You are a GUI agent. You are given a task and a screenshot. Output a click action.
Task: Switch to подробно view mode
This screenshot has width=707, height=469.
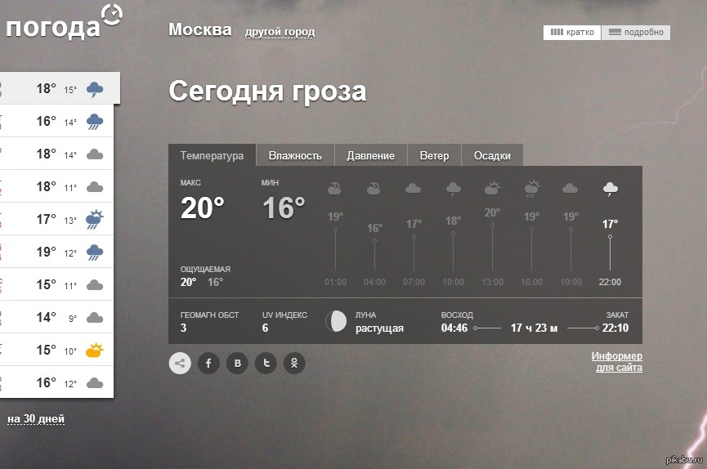click(x=637, y=33)
